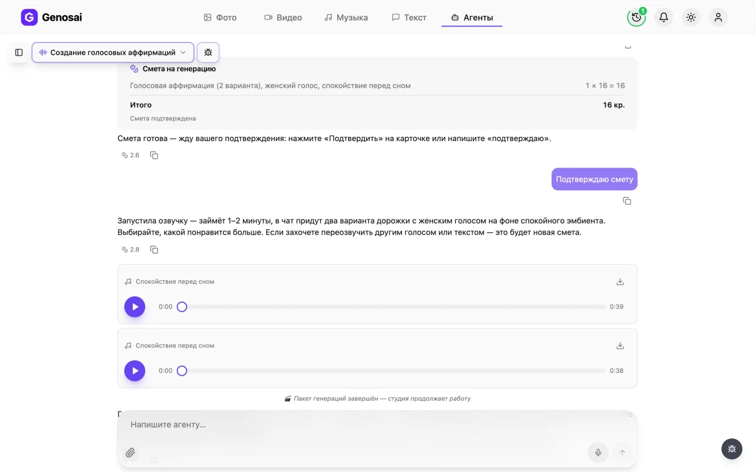The image size is (755, 472).
Task: Open generation history icon with badge
Action: [636, 18]
